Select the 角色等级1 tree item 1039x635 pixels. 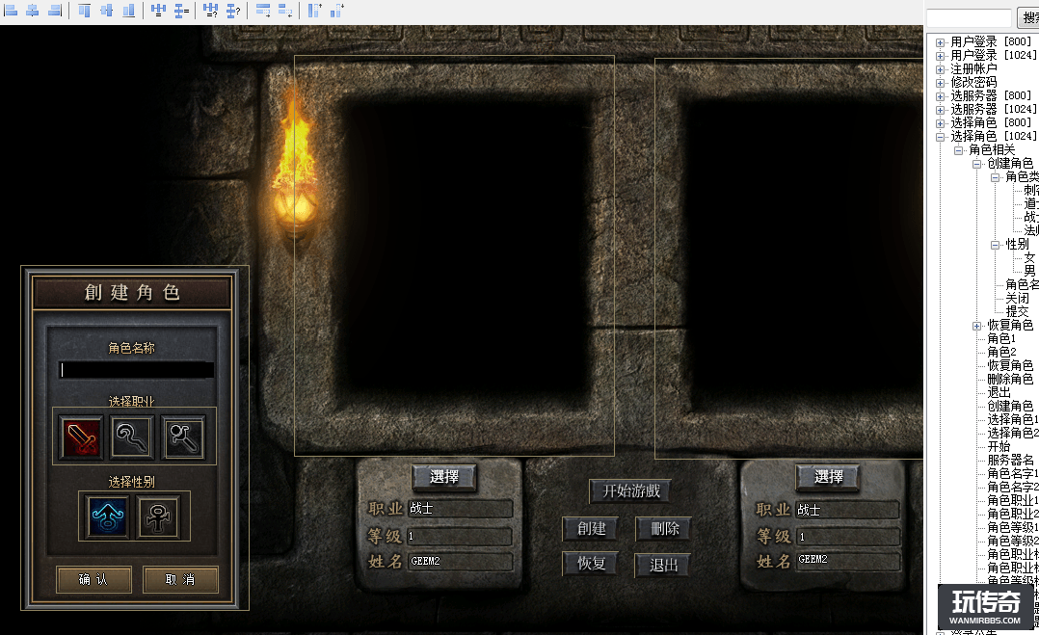[x=1012, y=527]
